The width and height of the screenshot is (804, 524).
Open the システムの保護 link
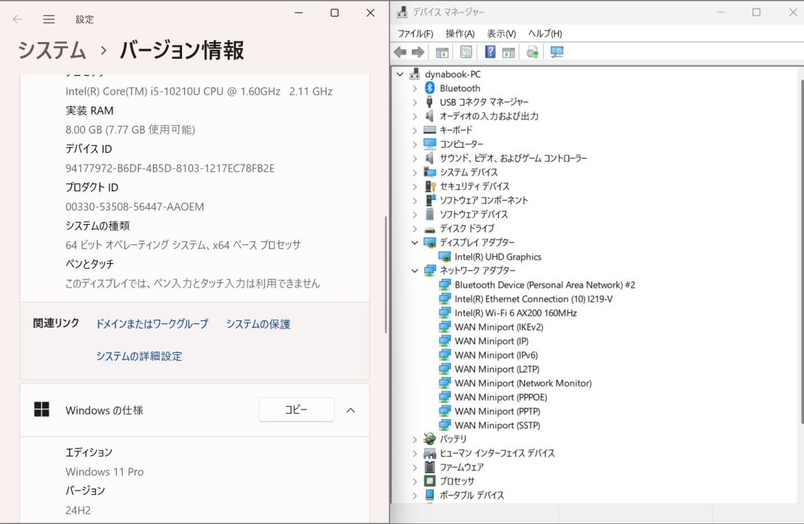click(x=258, y=324)
